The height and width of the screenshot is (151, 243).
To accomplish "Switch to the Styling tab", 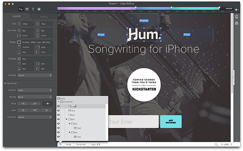I will [44, 17].
